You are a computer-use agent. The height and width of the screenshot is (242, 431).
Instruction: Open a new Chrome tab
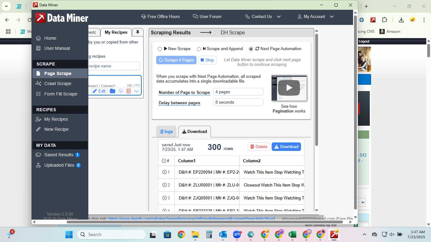366,6
